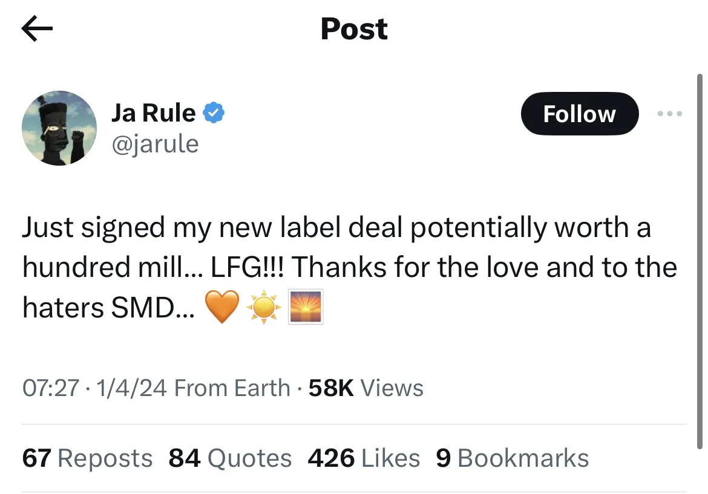Click the sun emoji in the post
708x494 pixels.
pos(264,308)
